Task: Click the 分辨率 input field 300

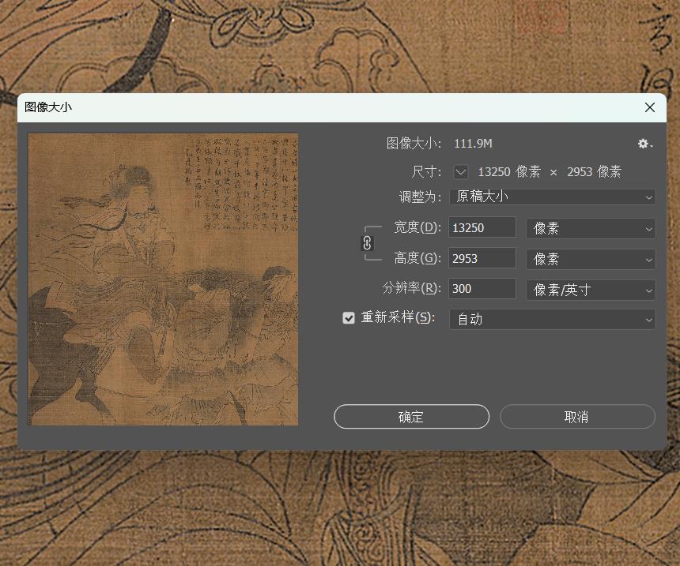Action: [482, 288]
